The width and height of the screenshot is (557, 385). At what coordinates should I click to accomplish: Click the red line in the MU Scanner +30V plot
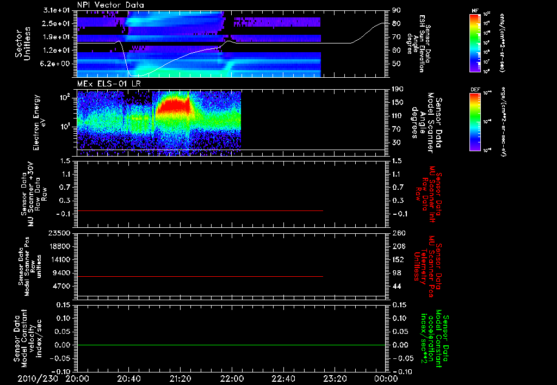(200, 210)
